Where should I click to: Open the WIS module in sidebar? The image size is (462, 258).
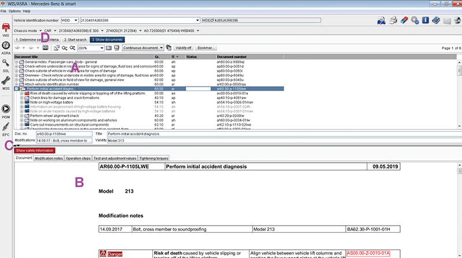[6, 29]
